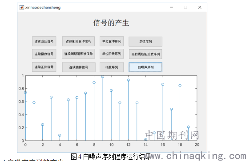Screen dimensions: 246x161
Task: Click the 连续矩形脉冲信号 button
Action: coord(78,41)
